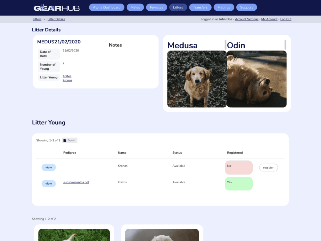Click the Medusa dog photo
This screenshot has height=241, width=321.
click(x=197, y=79)
